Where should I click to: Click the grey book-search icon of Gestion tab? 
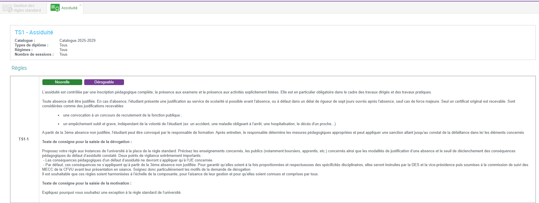7,8
